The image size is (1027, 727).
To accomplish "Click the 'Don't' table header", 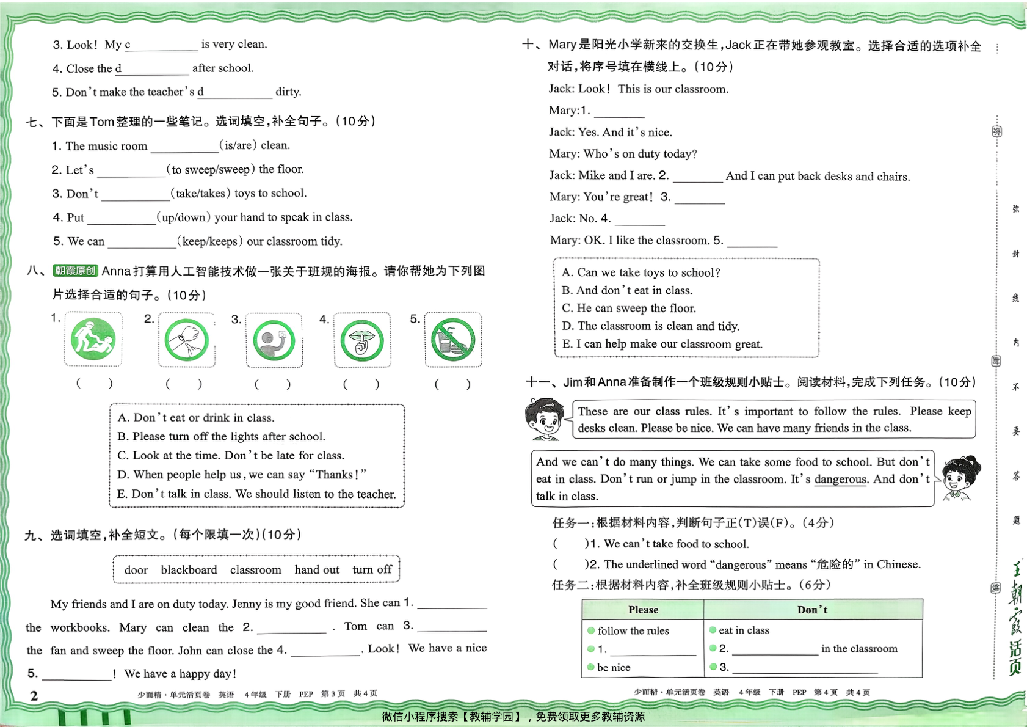I will 813,610.
